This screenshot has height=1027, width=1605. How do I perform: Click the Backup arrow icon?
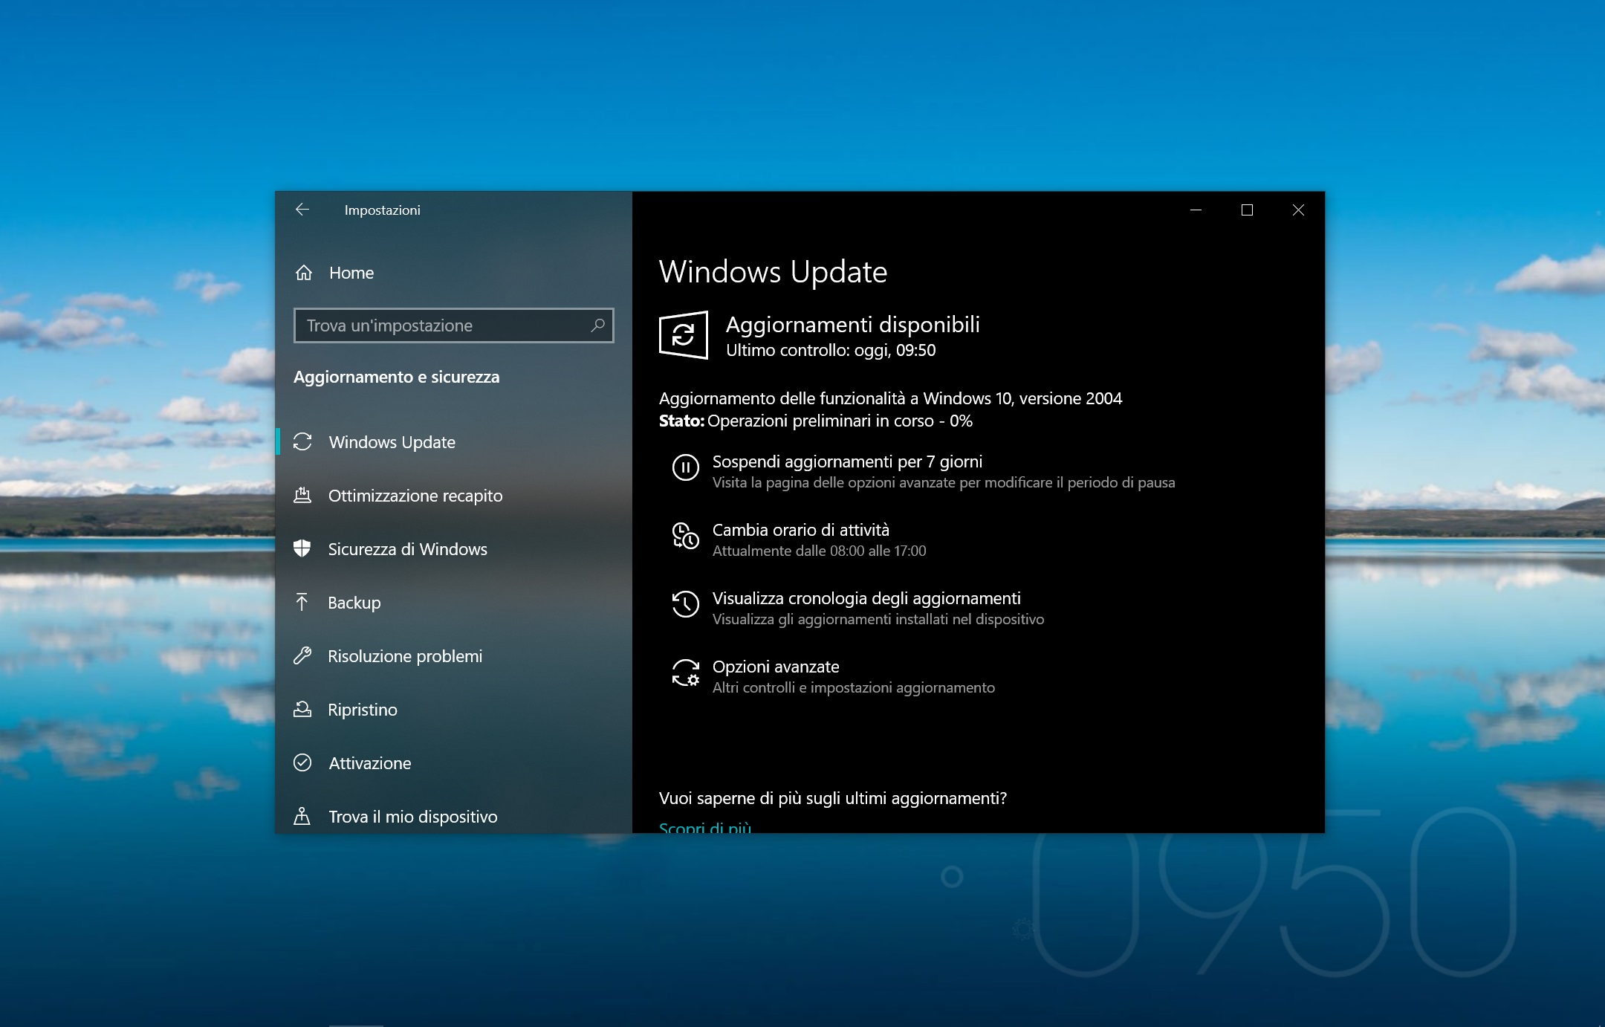(302, 602)
